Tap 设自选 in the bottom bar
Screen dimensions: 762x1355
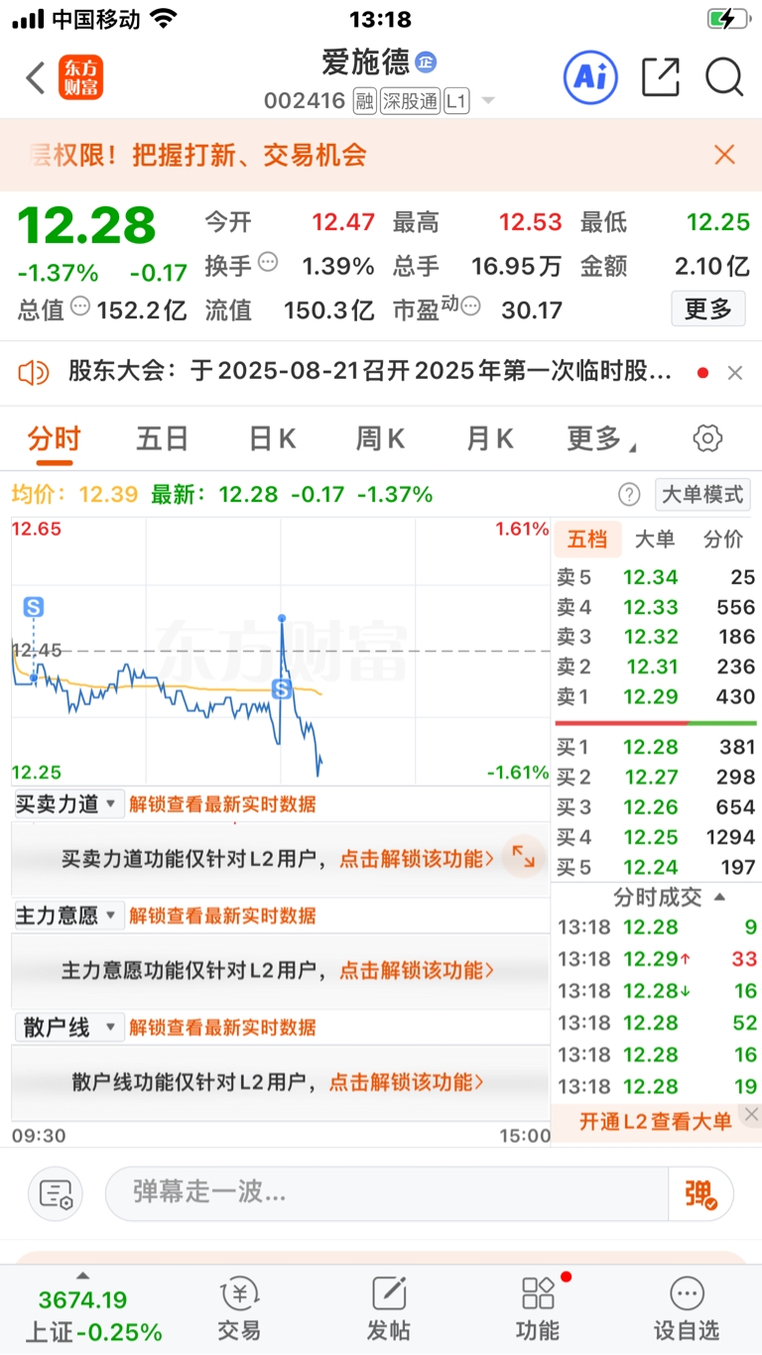687,1309
